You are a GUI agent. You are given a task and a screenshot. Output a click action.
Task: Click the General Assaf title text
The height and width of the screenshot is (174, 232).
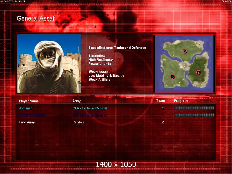click(36, 18)
